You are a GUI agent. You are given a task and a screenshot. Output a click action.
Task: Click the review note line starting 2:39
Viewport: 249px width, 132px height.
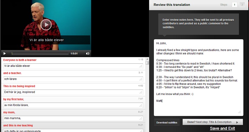tap(195, 77)
